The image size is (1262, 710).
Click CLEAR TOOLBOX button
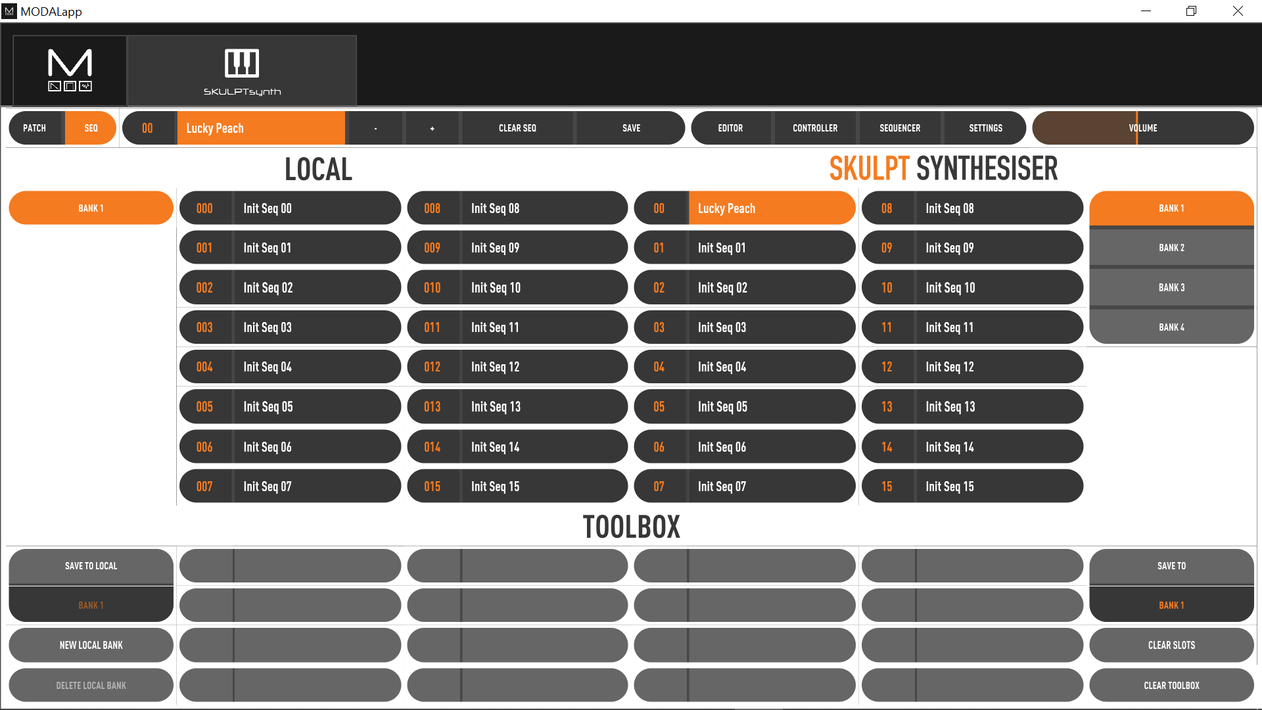pyautogui.click(x=1171, y=685)
